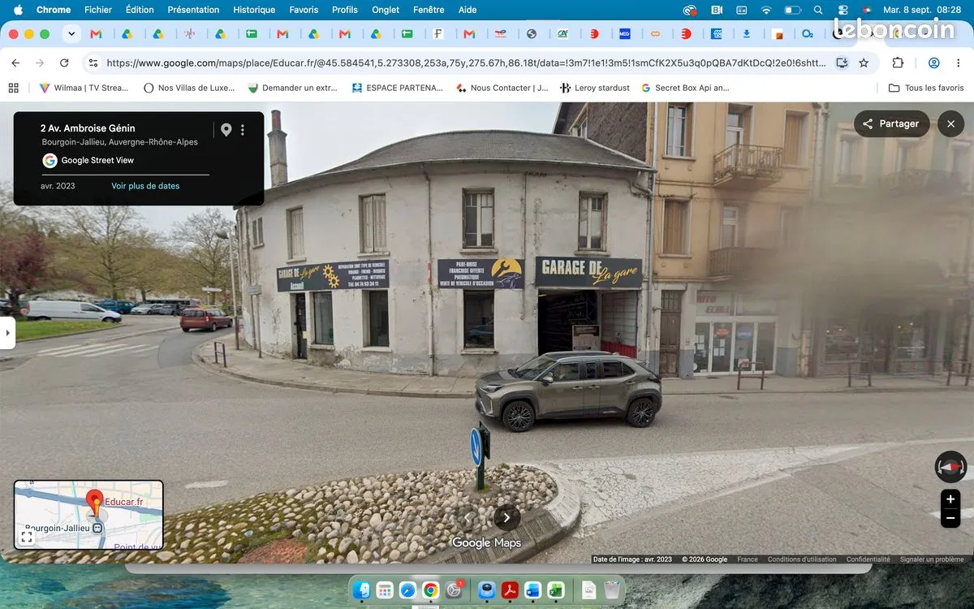Image resolution: width=974 pixels, height=609 pixels.
Task: Zoom in on the Street View
Action: click(x=950, y=499)
